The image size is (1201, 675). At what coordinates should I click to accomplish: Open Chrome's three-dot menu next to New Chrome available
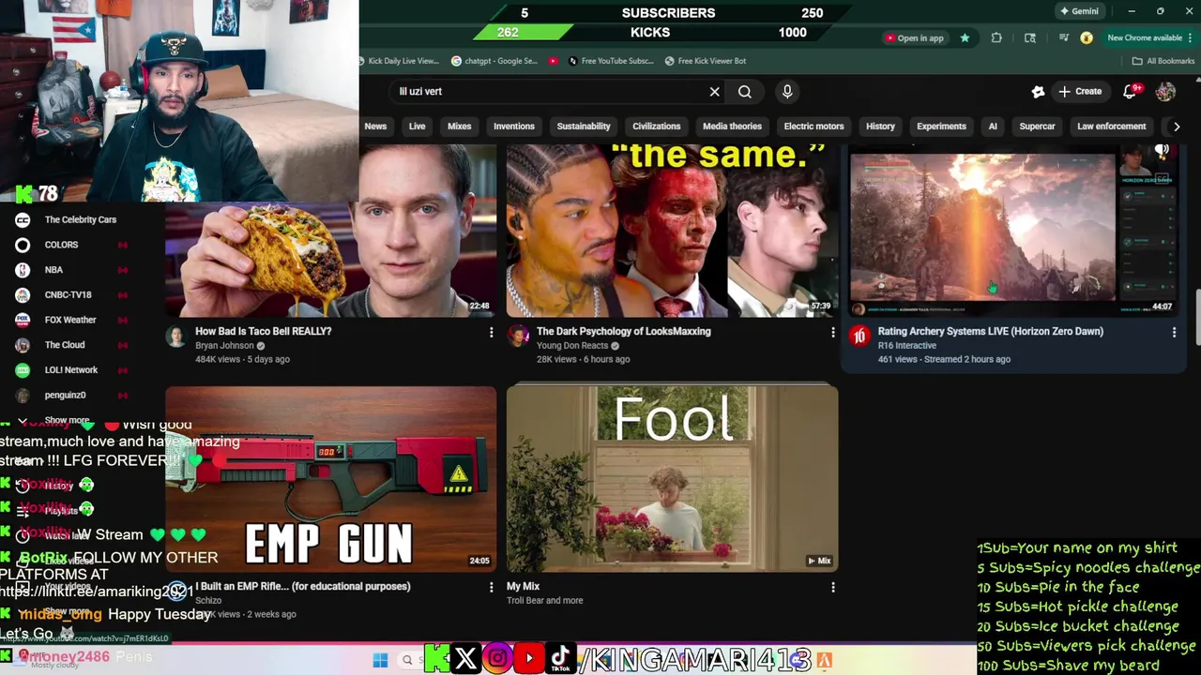tap(1189, 37)
